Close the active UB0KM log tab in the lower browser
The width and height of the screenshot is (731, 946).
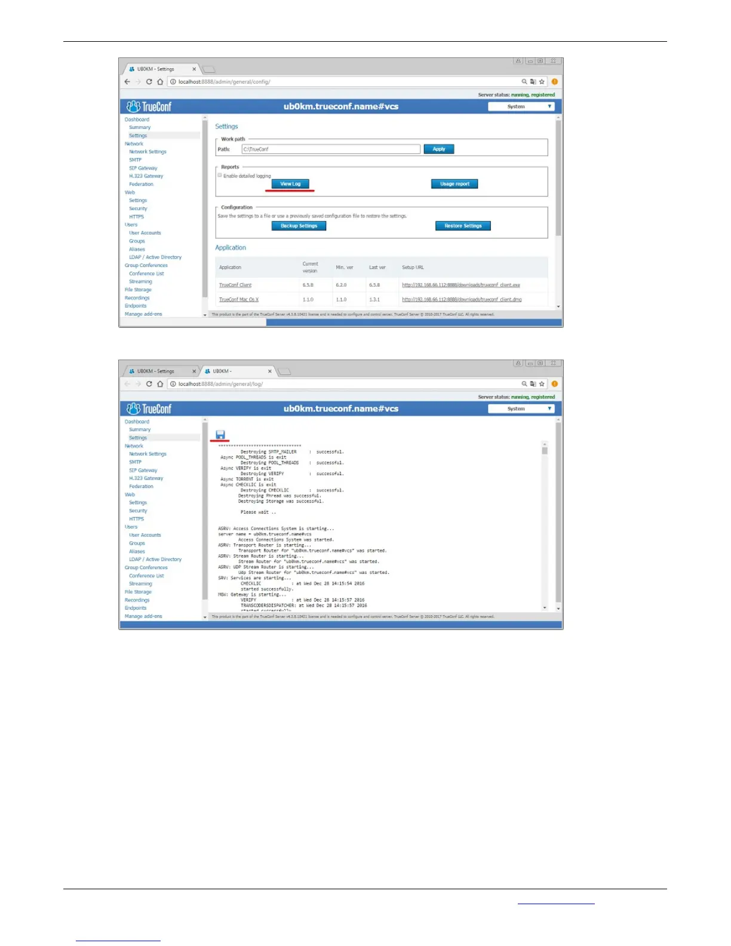[x=270, y=371]
